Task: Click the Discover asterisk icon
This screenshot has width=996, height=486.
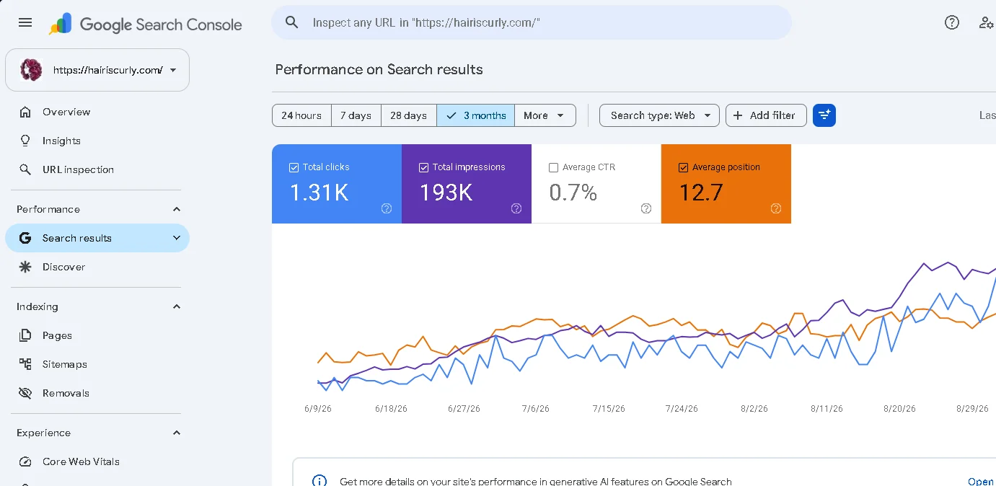Action: [x=25, y=267]
